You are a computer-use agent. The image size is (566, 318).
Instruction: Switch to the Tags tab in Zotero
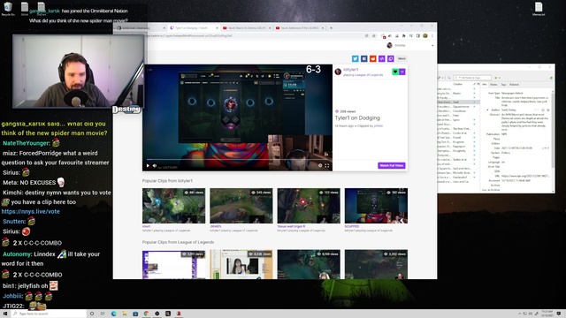click(503, 85)
